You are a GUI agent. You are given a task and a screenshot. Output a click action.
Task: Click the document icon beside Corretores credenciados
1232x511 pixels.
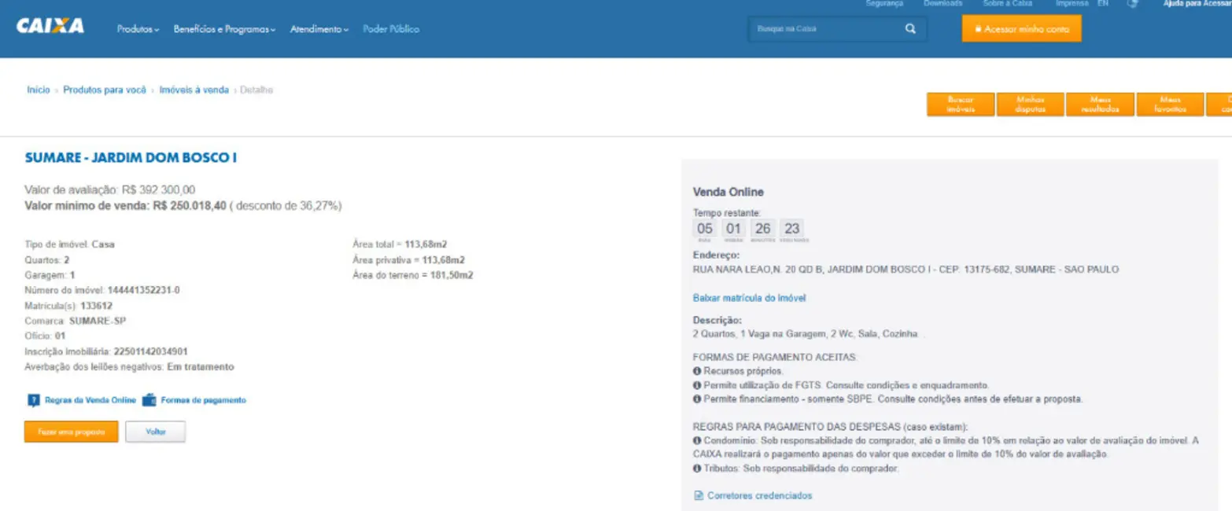point(698,496)
